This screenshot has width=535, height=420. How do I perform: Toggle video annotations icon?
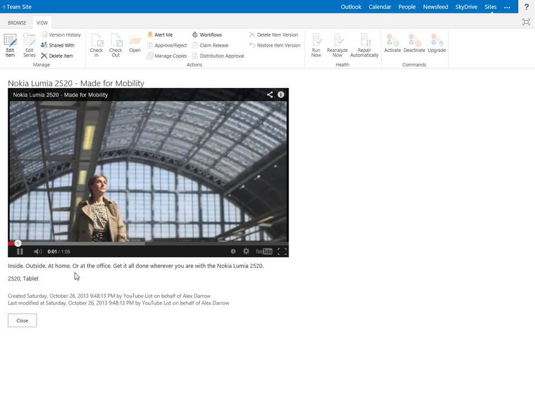[233, 251]
